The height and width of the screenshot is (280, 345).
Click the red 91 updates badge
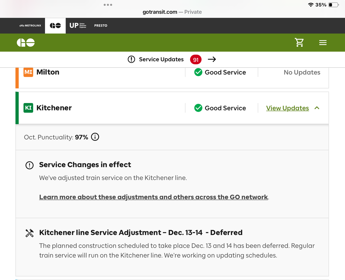pyautogui.click(x=196, y=59)
